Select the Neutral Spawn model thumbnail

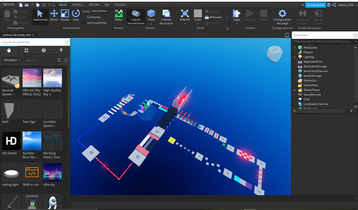tap(11, 78)
